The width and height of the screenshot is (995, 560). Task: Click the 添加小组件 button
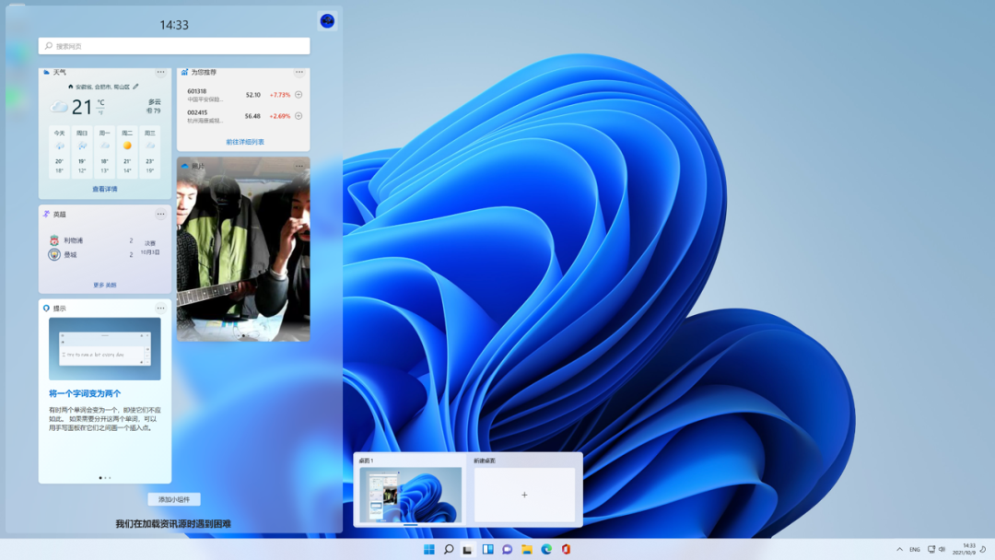pyautogui.click(x=173, y=497)
